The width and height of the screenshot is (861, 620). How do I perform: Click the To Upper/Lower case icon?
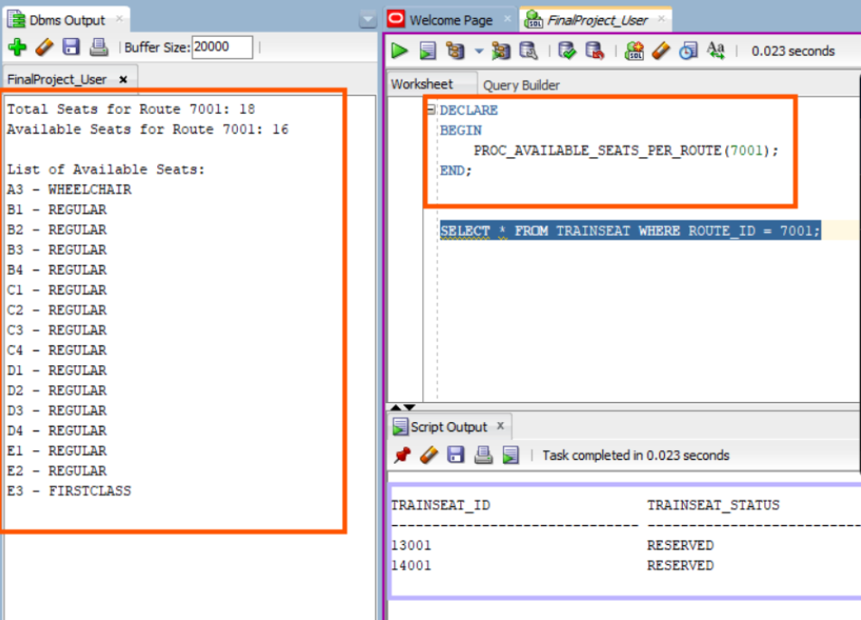click(x=715, y=51)
